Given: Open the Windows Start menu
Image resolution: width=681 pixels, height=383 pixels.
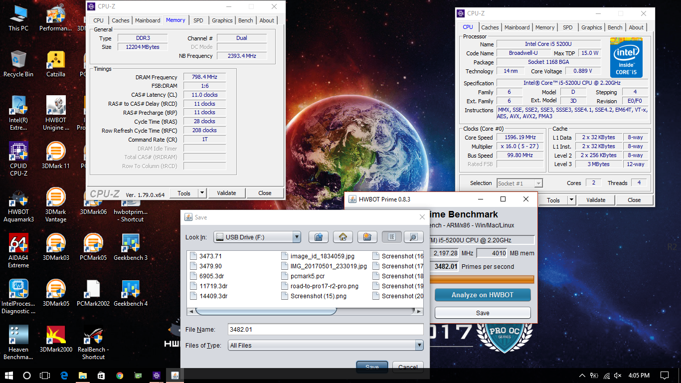Looking at the screenshot, I should [x=9, y=376].
